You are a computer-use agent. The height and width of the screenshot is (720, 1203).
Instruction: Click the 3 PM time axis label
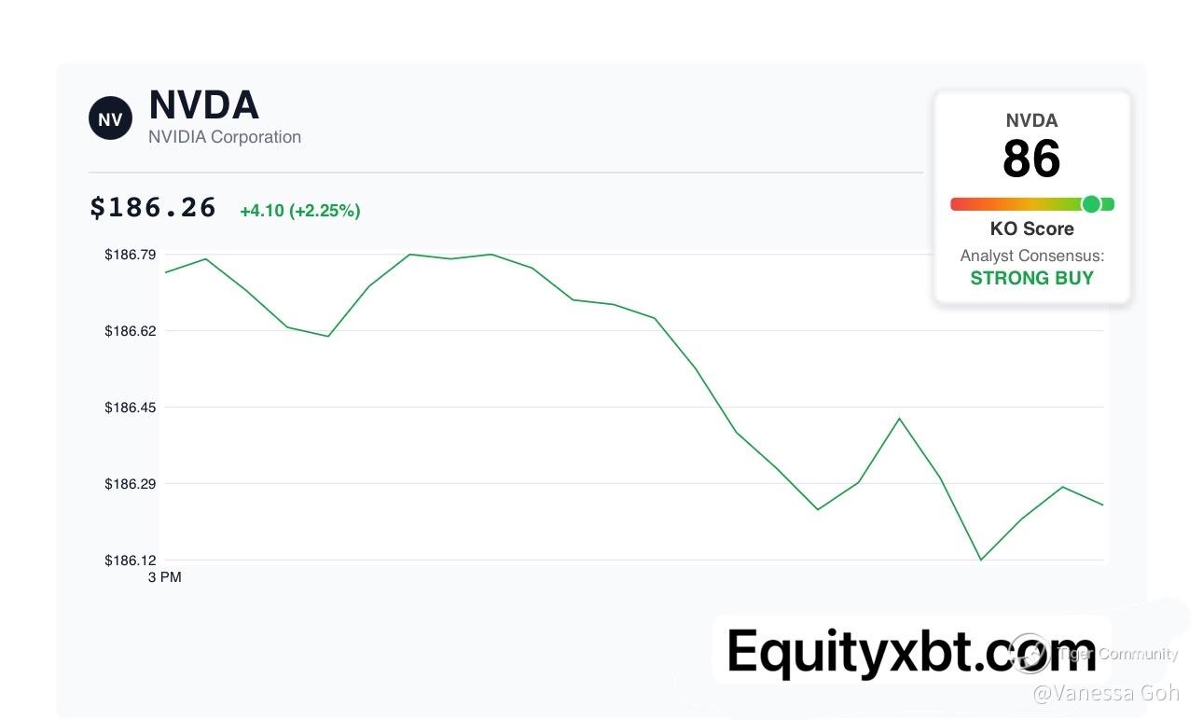click(165, 578)
